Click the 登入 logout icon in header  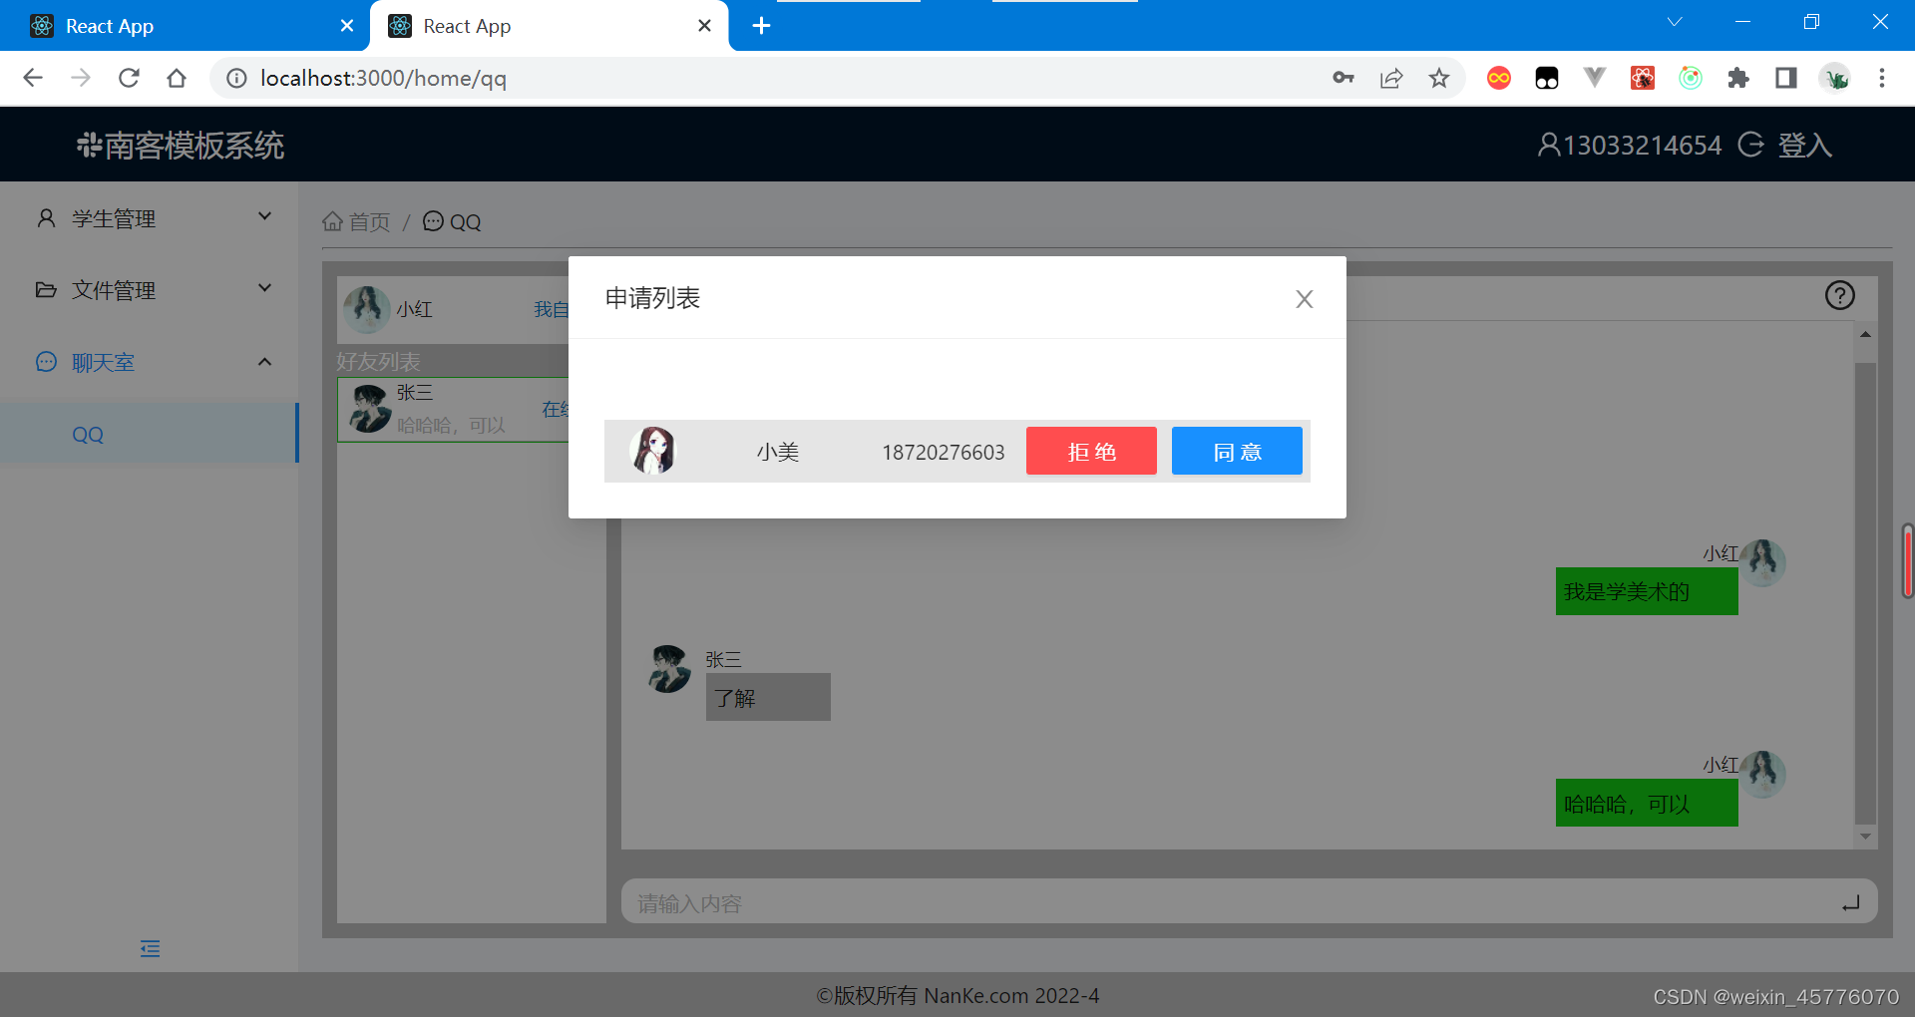[x=1750, y=145]
